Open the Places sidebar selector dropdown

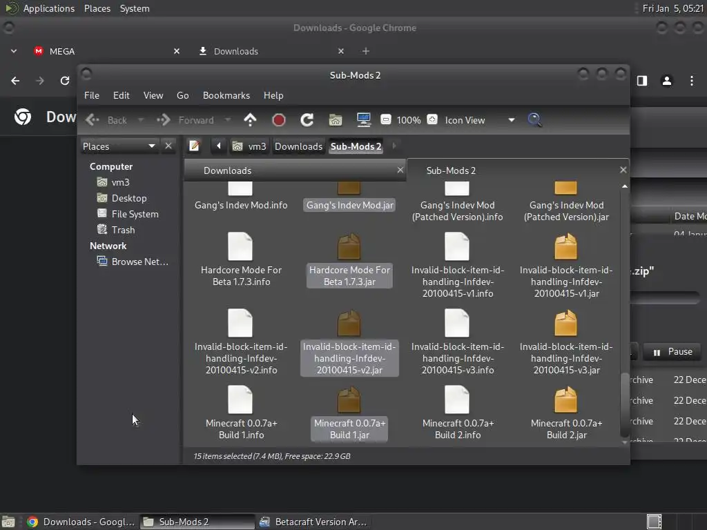tap(120, 146)
